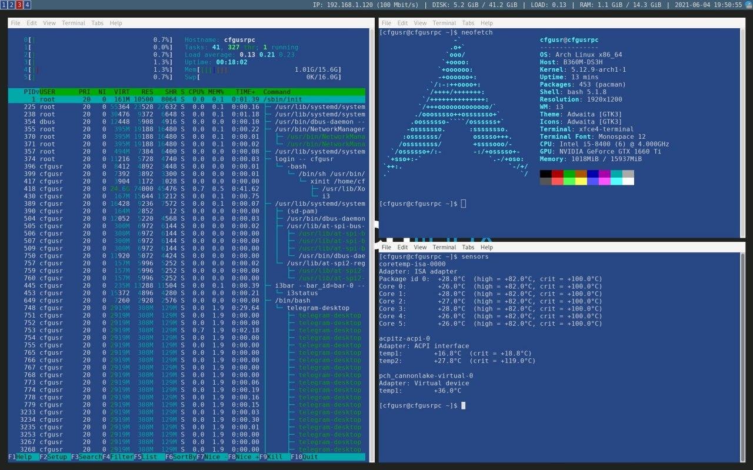
Task: Click F7 Nice minus in htop
Action: click(212, 457)
